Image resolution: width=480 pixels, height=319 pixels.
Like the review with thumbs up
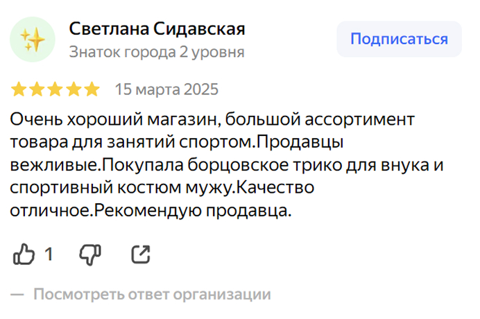pos(24,255)
